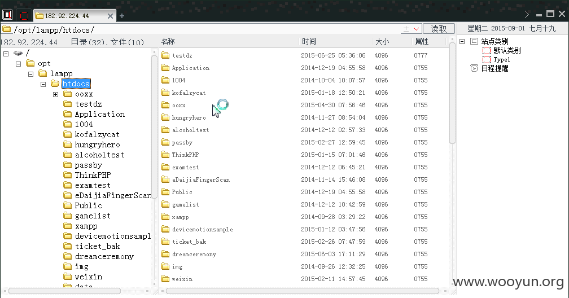This screenshot has height=298, width=569.
Task: Select img row in file list
Action: point(303,266)
